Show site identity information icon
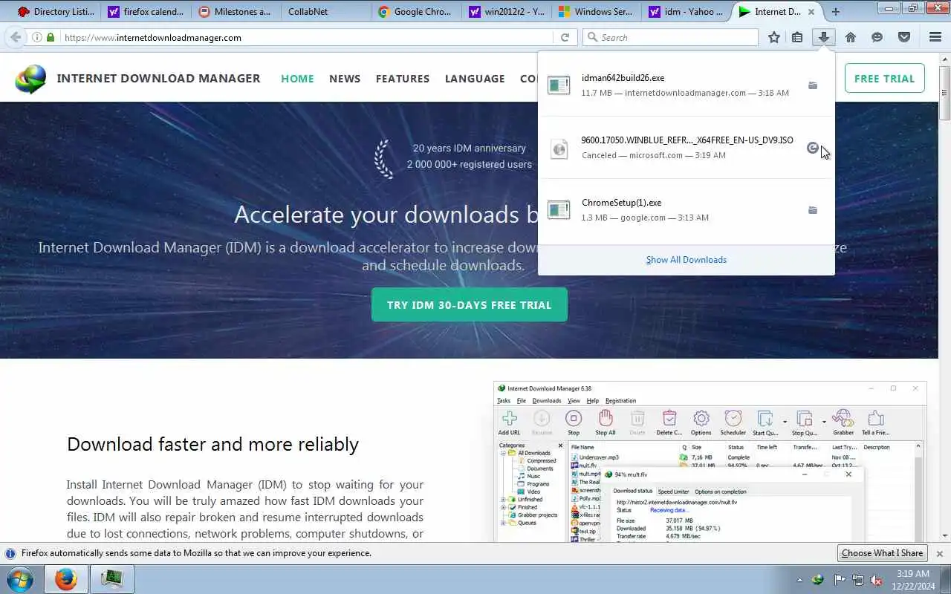The width and height of the screenshot is (951, 594). point(36,37)
